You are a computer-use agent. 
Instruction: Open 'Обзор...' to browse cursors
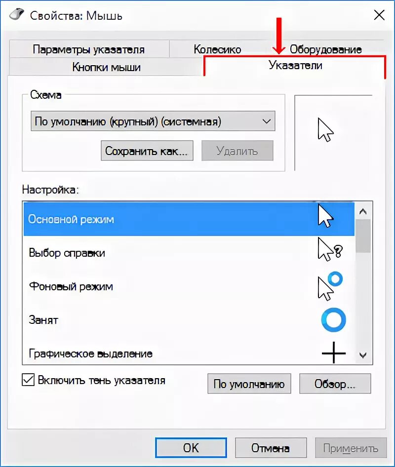(x=335, y=384)
